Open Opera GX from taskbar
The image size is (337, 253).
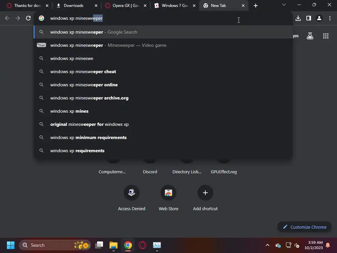(142, 245)
